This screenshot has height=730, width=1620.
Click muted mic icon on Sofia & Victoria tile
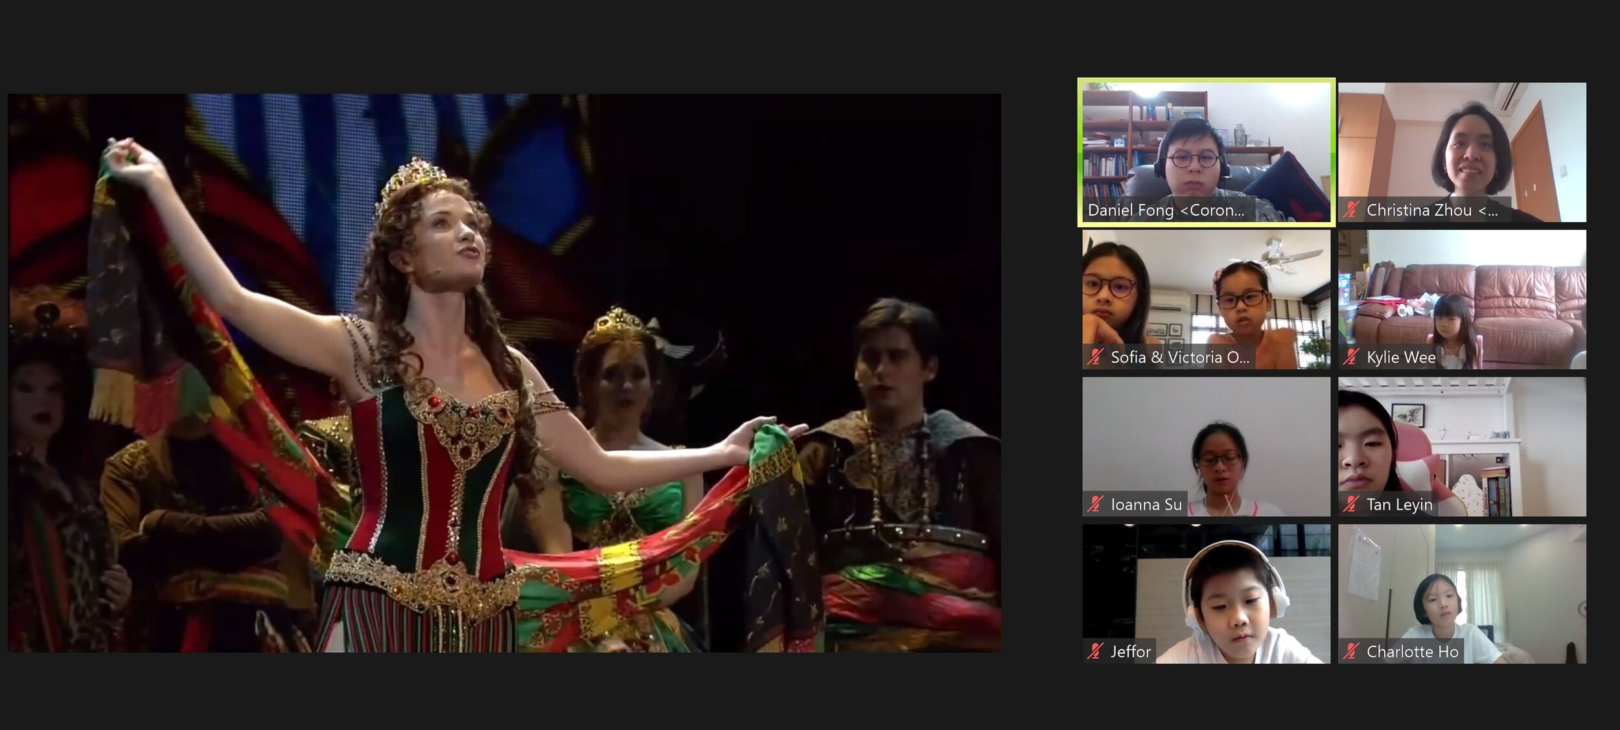pyautogui.click(x=1095, y=357)
